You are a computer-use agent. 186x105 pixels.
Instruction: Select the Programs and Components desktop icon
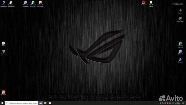[11, 4]
